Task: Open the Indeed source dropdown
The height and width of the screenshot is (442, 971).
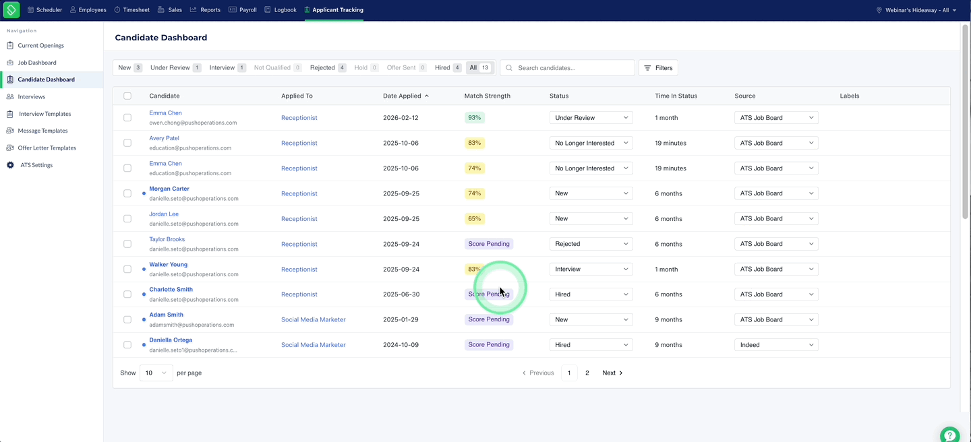Action: (776, 345)
